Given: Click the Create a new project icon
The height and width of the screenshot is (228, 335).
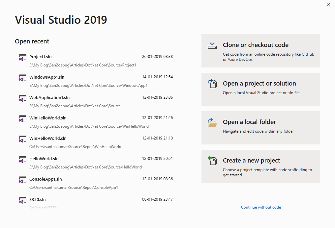Looking at the screenshot, I should (212, 161).
